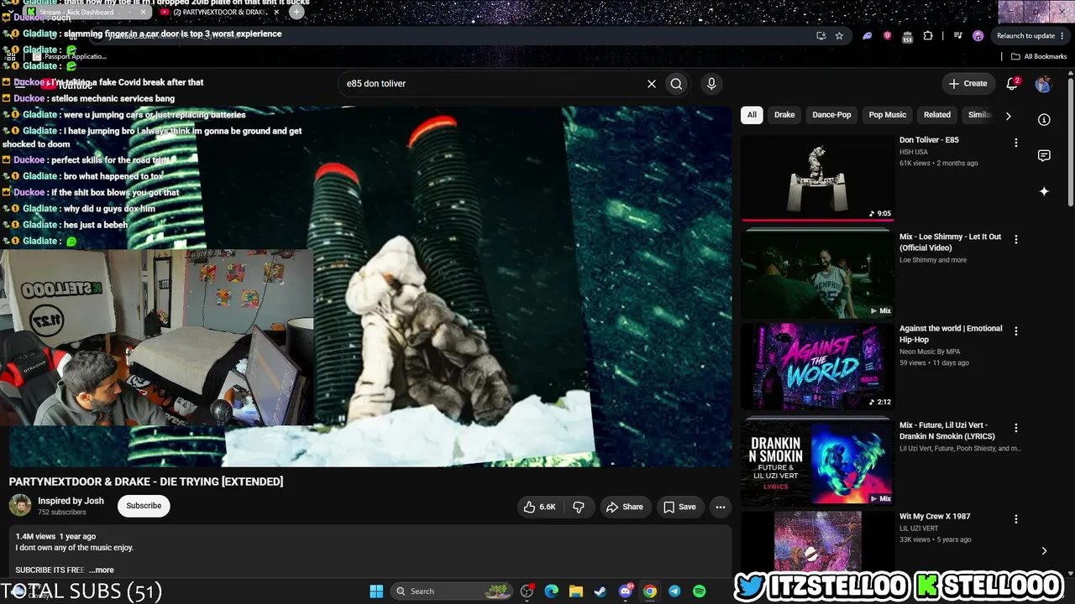This screenshot has height=604, width=1075.
Task: Open Drankin N Smokin mix title
Action: pyautogui.click(x=947, y=430)
